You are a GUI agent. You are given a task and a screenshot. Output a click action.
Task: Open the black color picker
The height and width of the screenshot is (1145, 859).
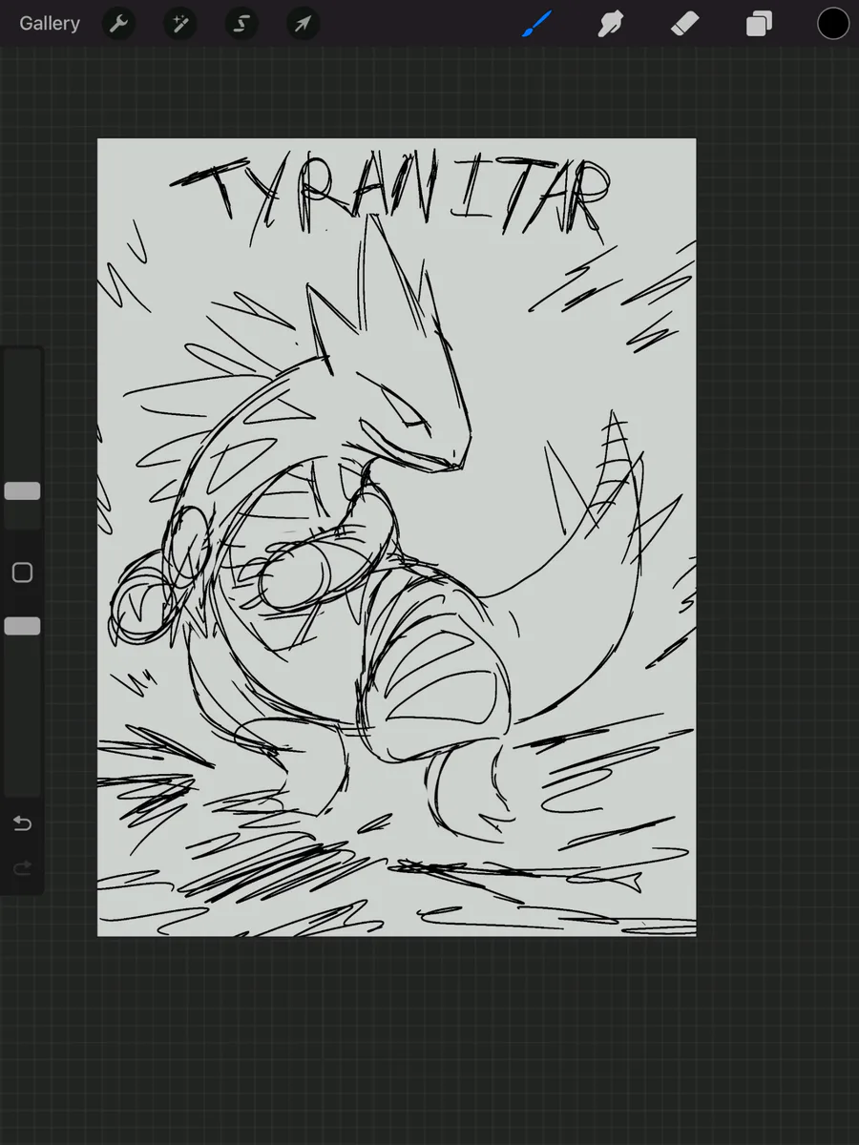point(833,24)
